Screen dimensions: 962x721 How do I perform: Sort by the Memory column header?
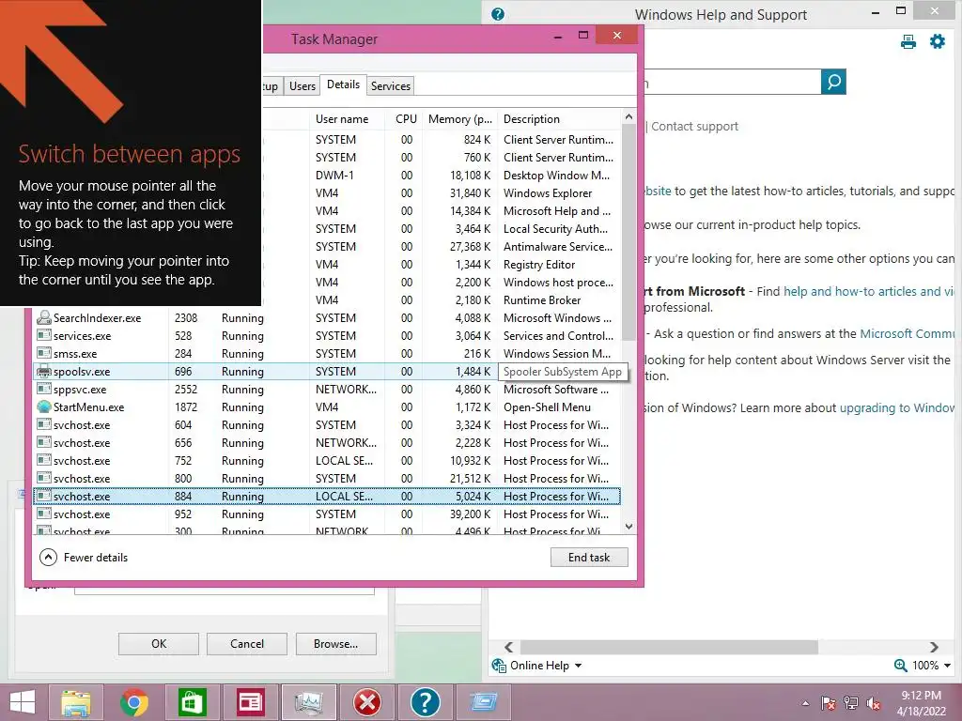pyautogui.click(x=459, y=119)
